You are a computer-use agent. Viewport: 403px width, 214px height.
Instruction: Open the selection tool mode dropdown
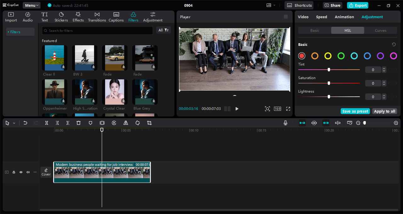pos(14,123)
